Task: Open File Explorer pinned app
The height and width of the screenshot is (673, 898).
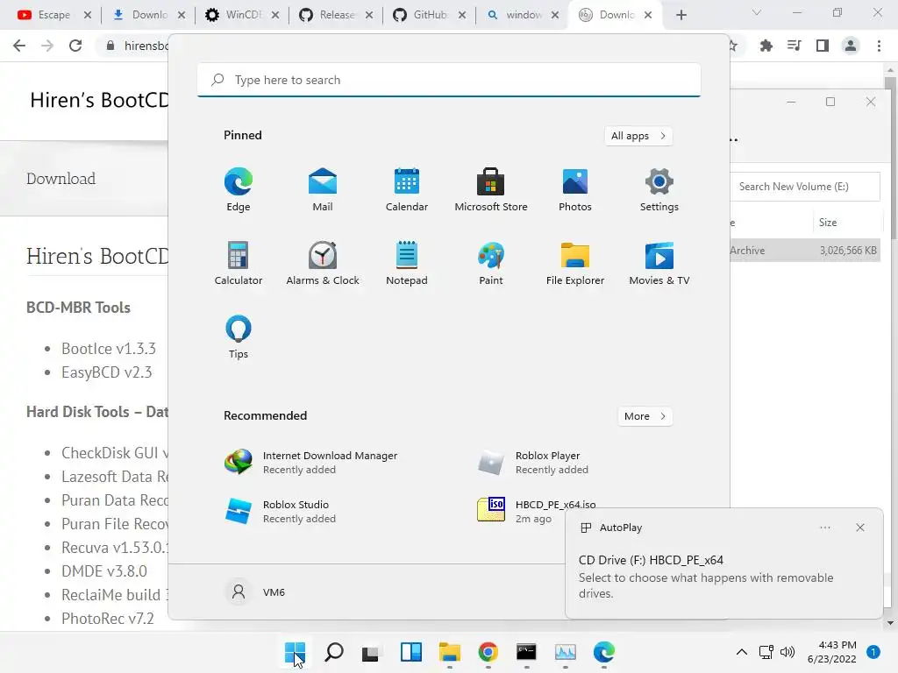Action: (575, 263)
